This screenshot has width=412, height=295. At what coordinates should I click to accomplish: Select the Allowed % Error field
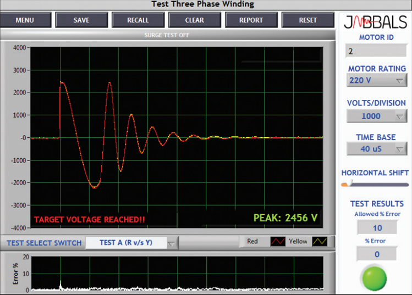click(376, 227)
